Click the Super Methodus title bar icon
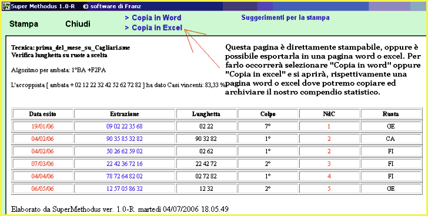The image size is (428, 216). pyautogui.click(x=6, y=6)
